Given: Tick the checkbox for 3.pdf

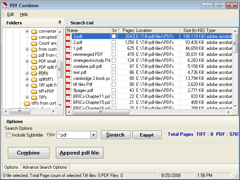Looking at the screenshot, I should point(114,36).
